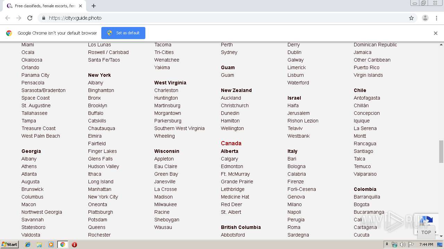
Task: Open Chrome's three-dot menu
Action: (437, 18)
